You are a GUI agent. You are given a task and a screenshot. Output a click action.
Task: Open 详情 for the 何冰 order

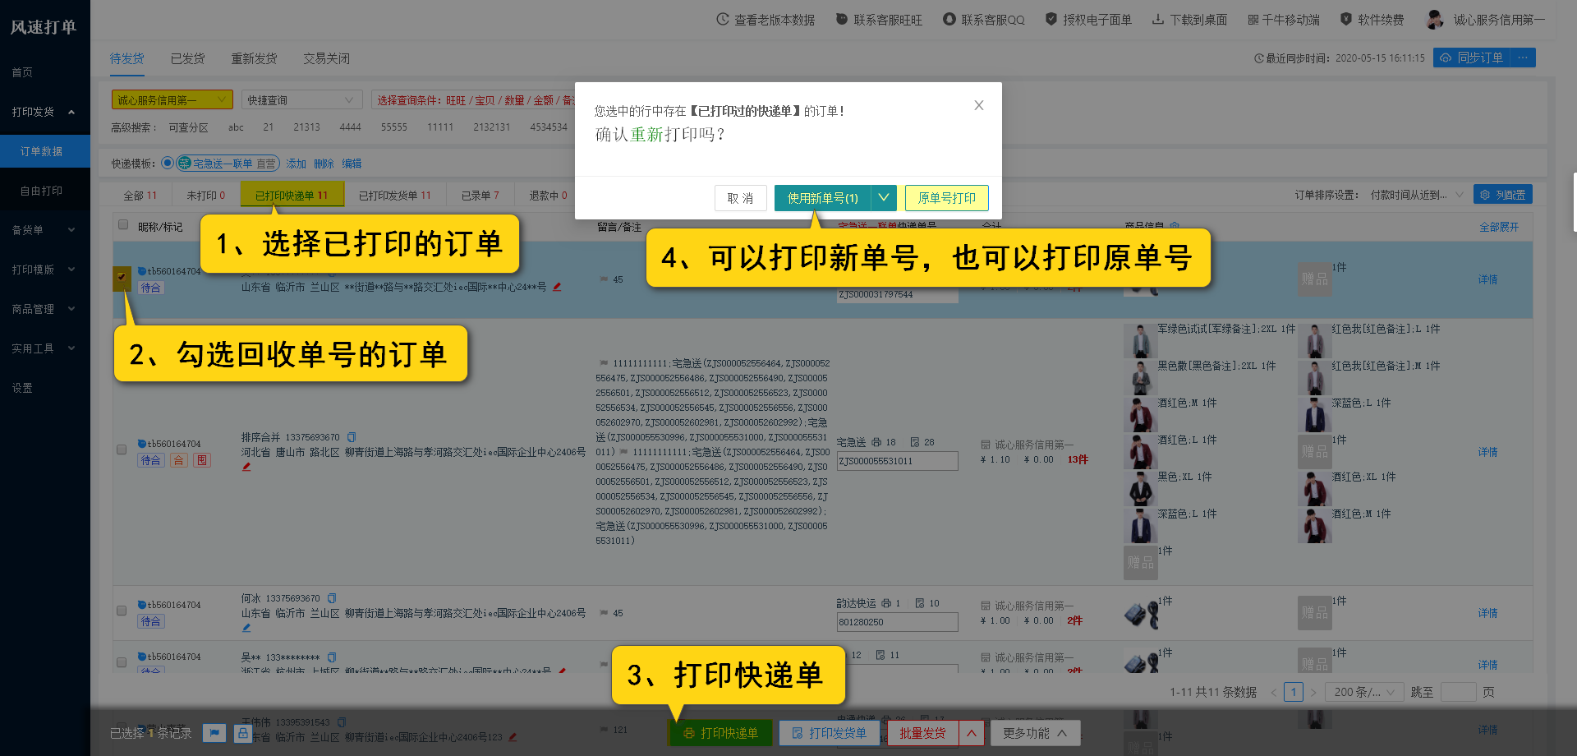[x=1487, y=613]
